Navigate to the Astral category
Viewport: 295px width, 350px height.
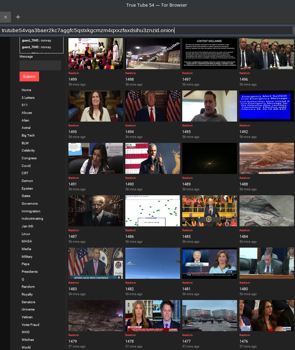(x=26, y=128)
